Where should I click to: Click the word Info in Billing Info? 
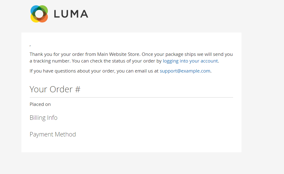[x=52, y=118]
